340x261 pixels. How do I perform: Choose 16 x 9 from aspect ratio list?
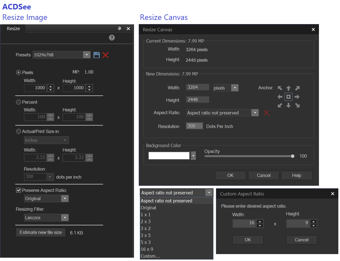[147, 249]
